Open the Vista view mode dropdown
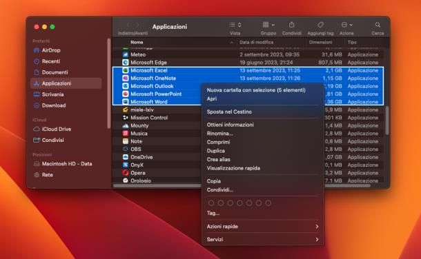421x259 pixels. [x=235, y=25]
